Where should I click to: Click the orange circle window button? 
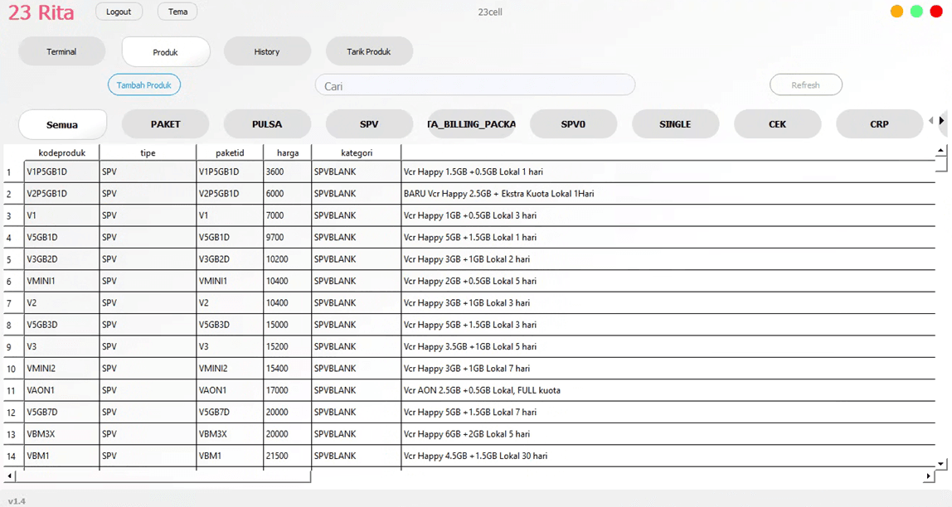coord(896,12)
